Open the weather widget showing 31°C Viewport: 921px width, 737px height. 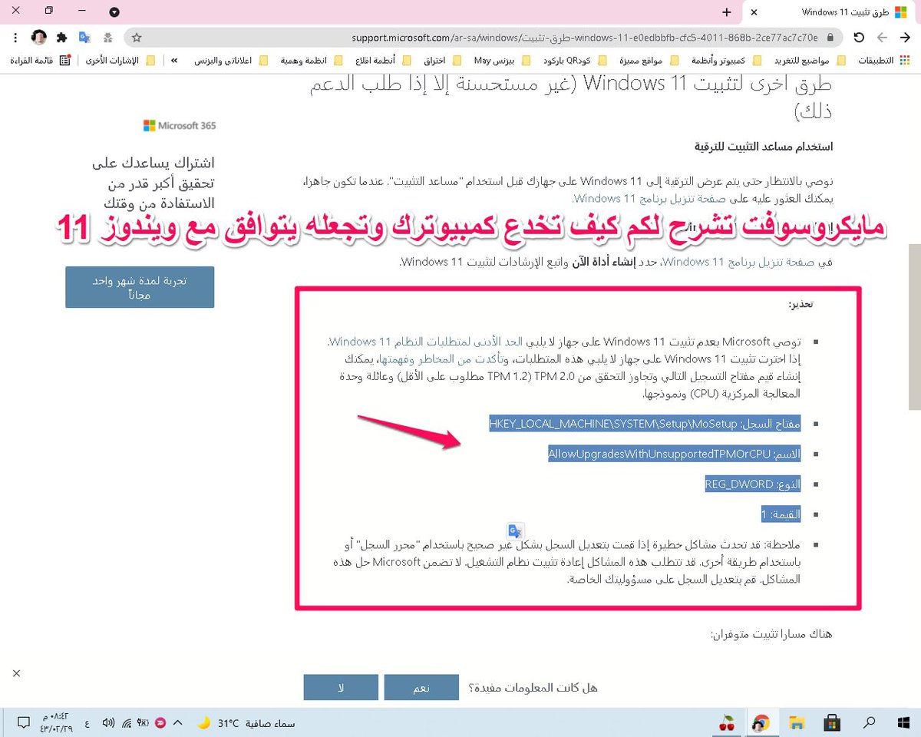pyautogui.click(x=246, y=723)
